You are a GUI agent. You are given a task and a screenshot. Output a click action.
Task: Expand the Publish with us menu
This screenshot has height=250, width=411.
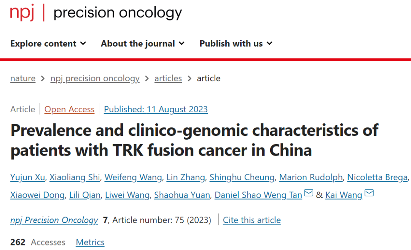coord(236,44)
